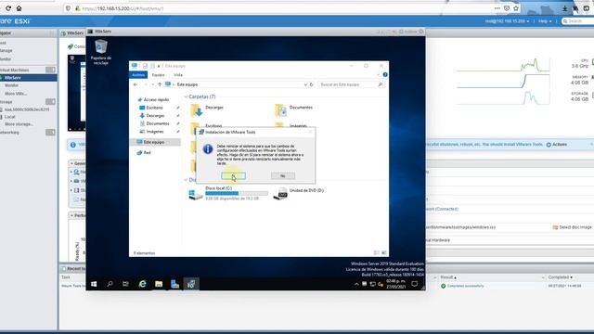Open the root@192.168.15.200 user dropdown
Screen dimensions: 594x334
507,21
